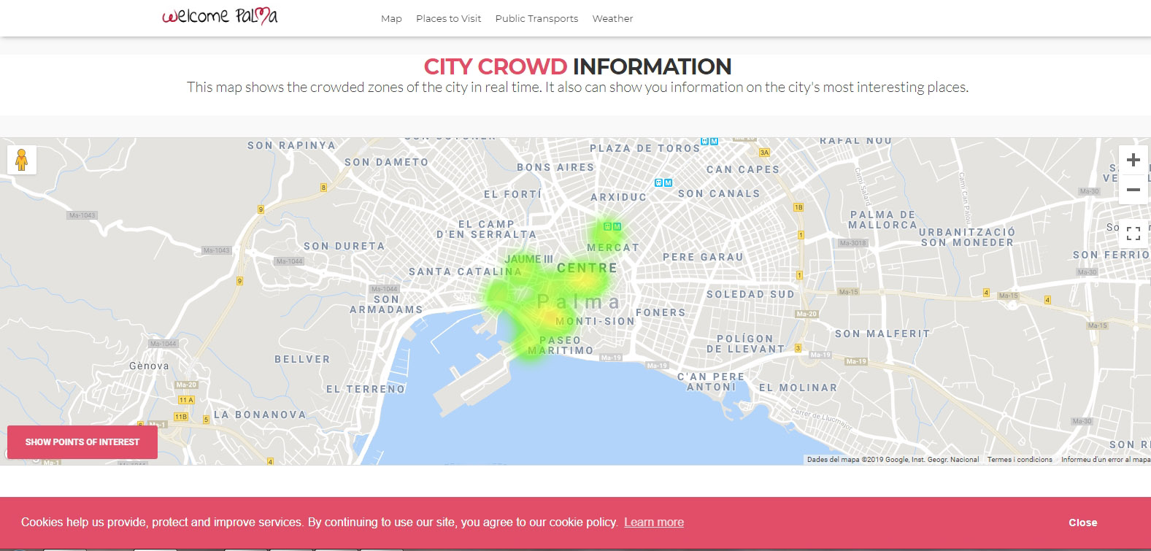Image resolution: width=1151 pixels, height=551 pixels.
Task: Click the MERCAT label
Action: tap(613, 247)
